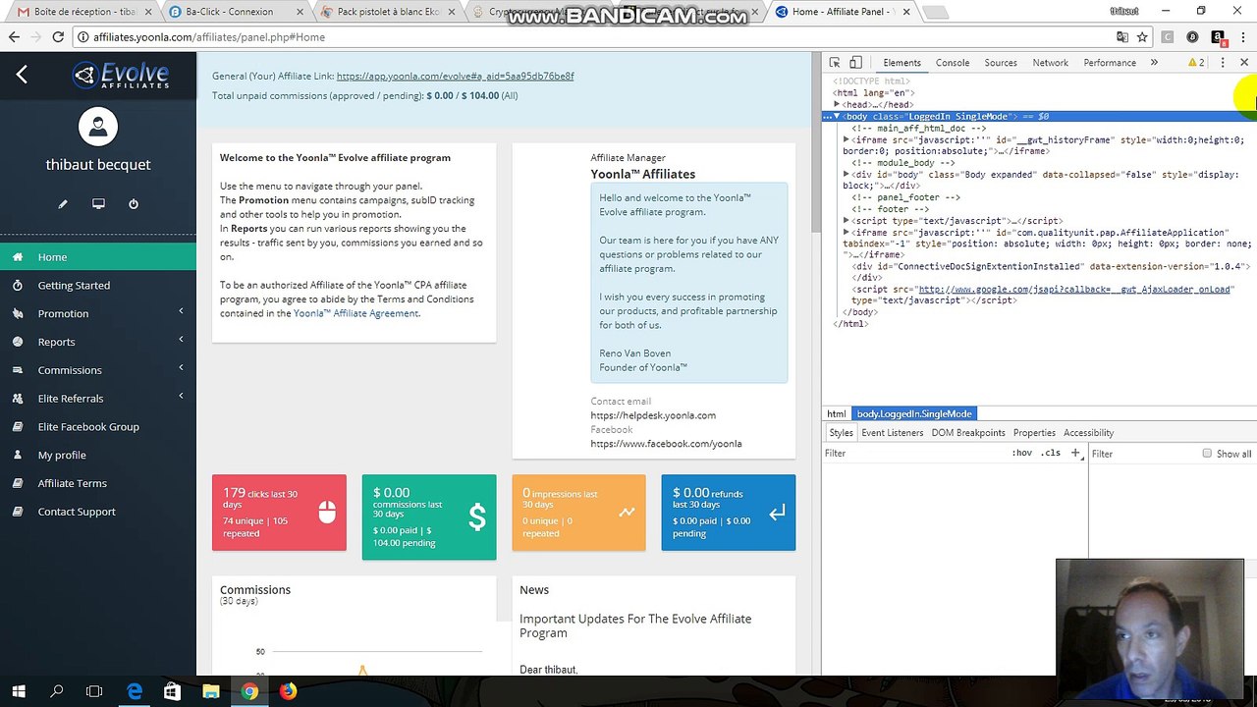Click the browser back arrow
This screenshot has width=1257, height=707.
[14, 37]
